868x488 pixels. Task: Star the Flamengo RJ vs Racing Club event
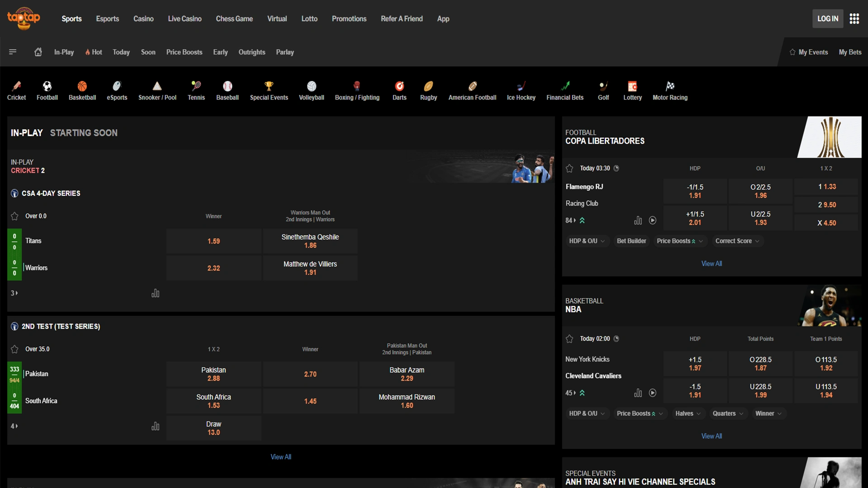pyautogui.click(x=569, y=168)
